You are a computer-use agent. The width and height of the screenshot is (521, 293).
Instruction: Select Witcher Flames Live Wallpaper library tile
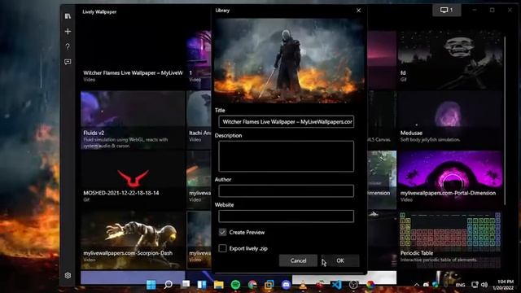[133, 59]
